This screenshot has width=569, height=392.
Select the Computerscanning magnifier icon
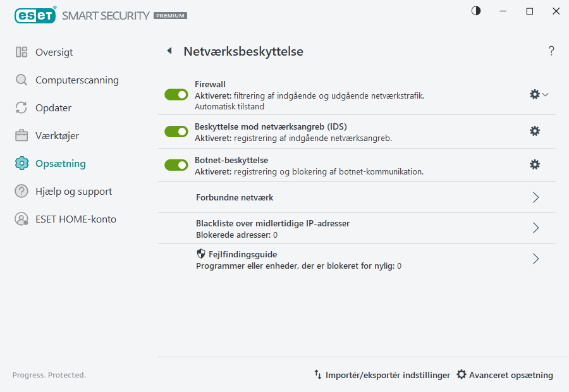20,80
